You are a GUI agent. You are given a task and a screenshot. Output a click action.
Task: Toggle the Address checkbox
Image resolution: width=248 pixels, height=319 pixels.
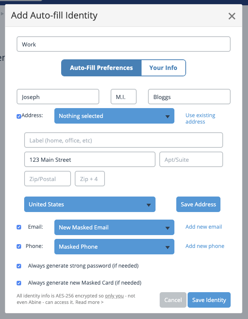pyautogui.click(x=19, y=116)
